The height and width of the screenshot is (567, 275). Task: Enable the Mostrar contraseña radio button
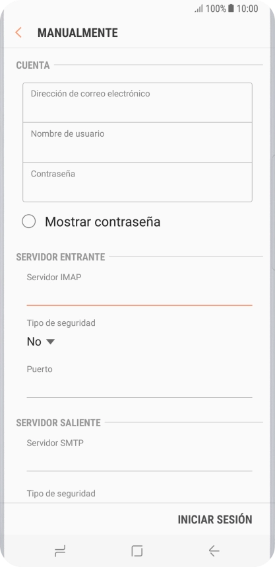click(29, 221)
